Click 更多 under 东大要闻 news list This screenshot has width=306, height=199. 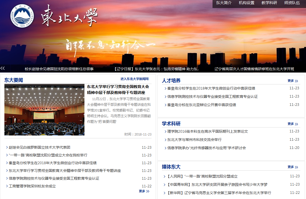pos(144,191)
